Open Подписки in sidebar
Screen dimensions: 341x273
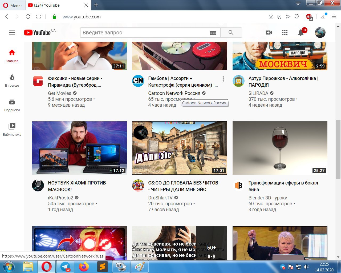click(x=12, y=105)
